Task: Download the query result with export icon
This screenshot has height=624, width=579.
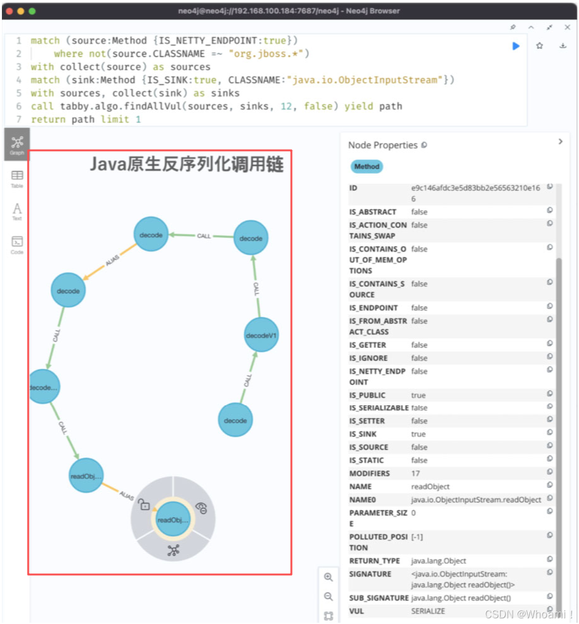Action: [x=563, y=46]
